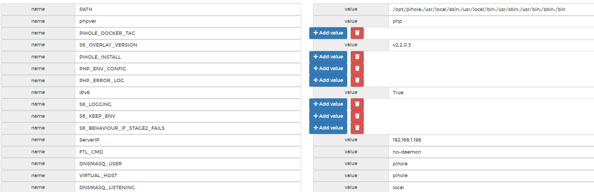Add value for PHP_ERROR_LOG row

coord(328,80)
